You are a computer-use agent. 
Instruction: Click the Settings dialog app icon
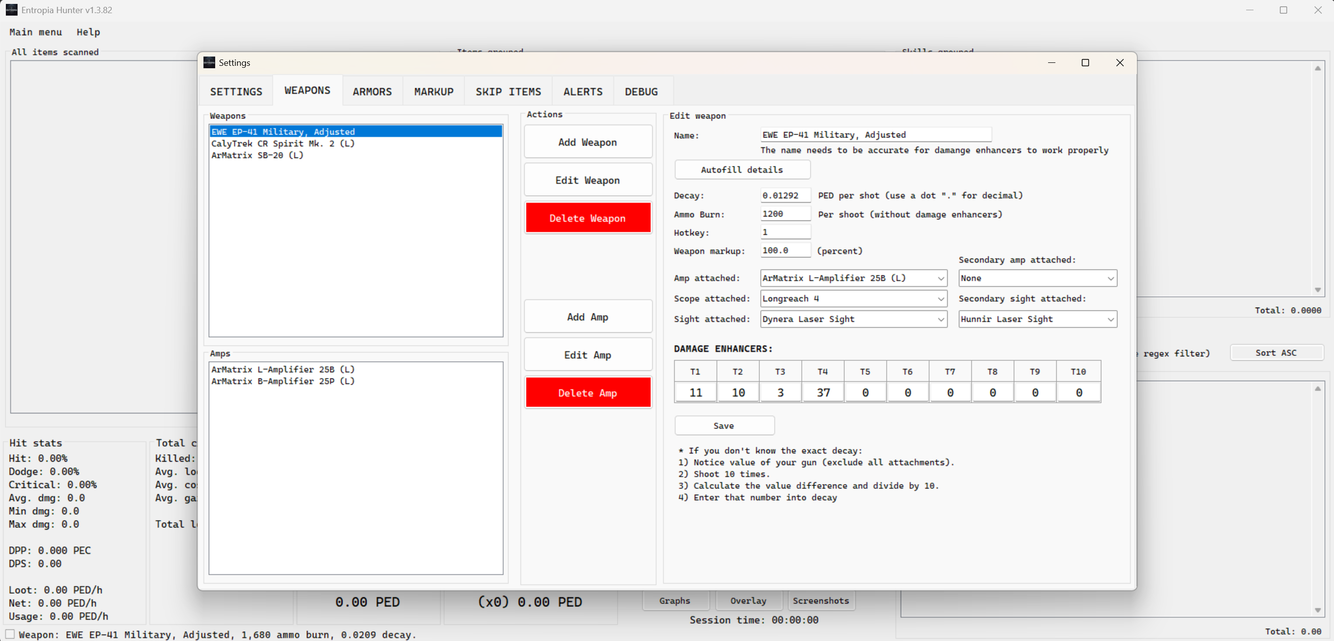(x=209, y=62)
